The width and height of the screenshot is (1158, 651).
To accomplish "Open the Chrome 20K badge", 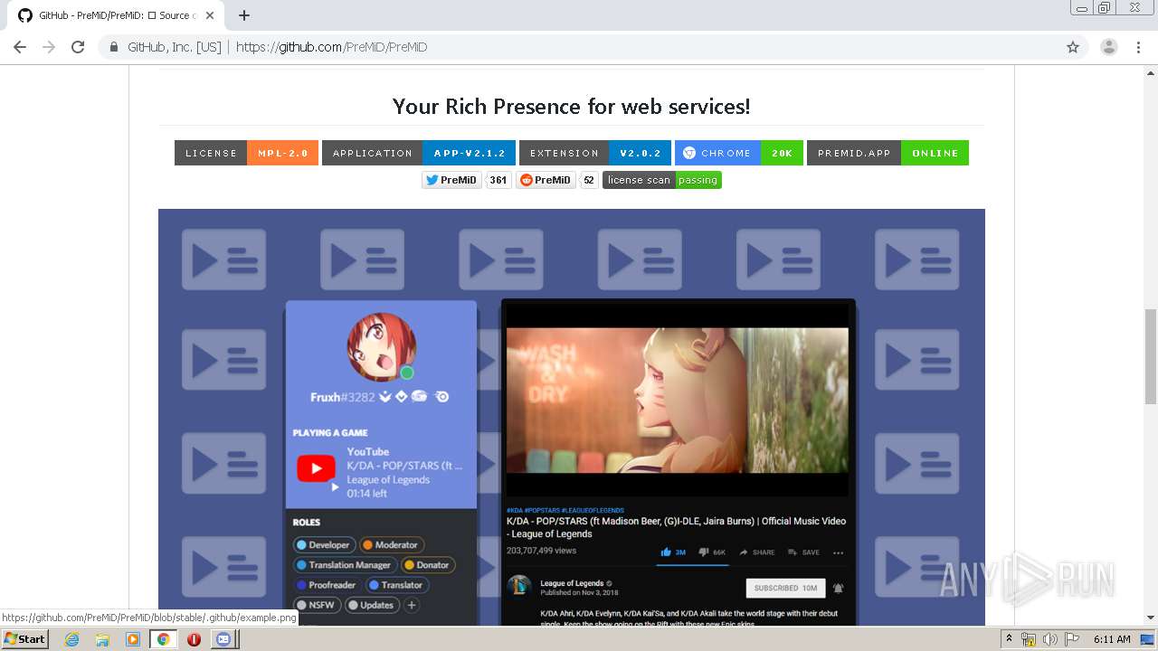I will [x=739, y=153].
